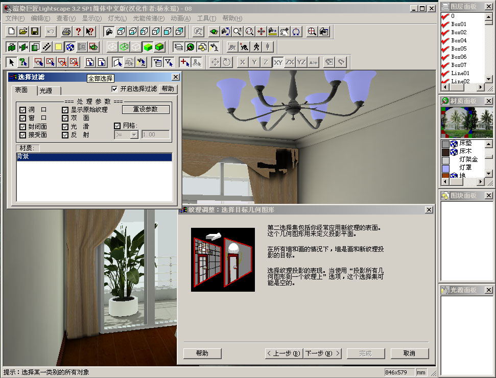Open the 光能传递 menu
496x378 pixels.
[149, 18]
